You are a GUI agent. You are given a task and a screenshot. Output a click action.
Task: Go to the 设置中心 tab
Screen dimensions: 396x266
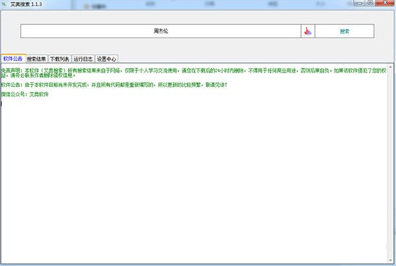click(x=106, y=59)
